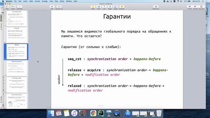Click the Add Slide button
Screen dimensions: 210x118
[x=19, y=7]
